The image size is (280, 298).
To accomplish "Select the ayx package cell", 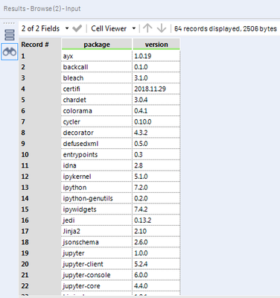I will click(97, 56).
